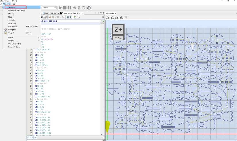Click the Soft Reset icon

point(83,8)
